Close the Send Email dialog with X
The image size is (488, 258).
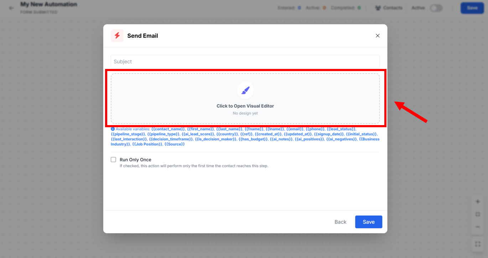[378, 36]
